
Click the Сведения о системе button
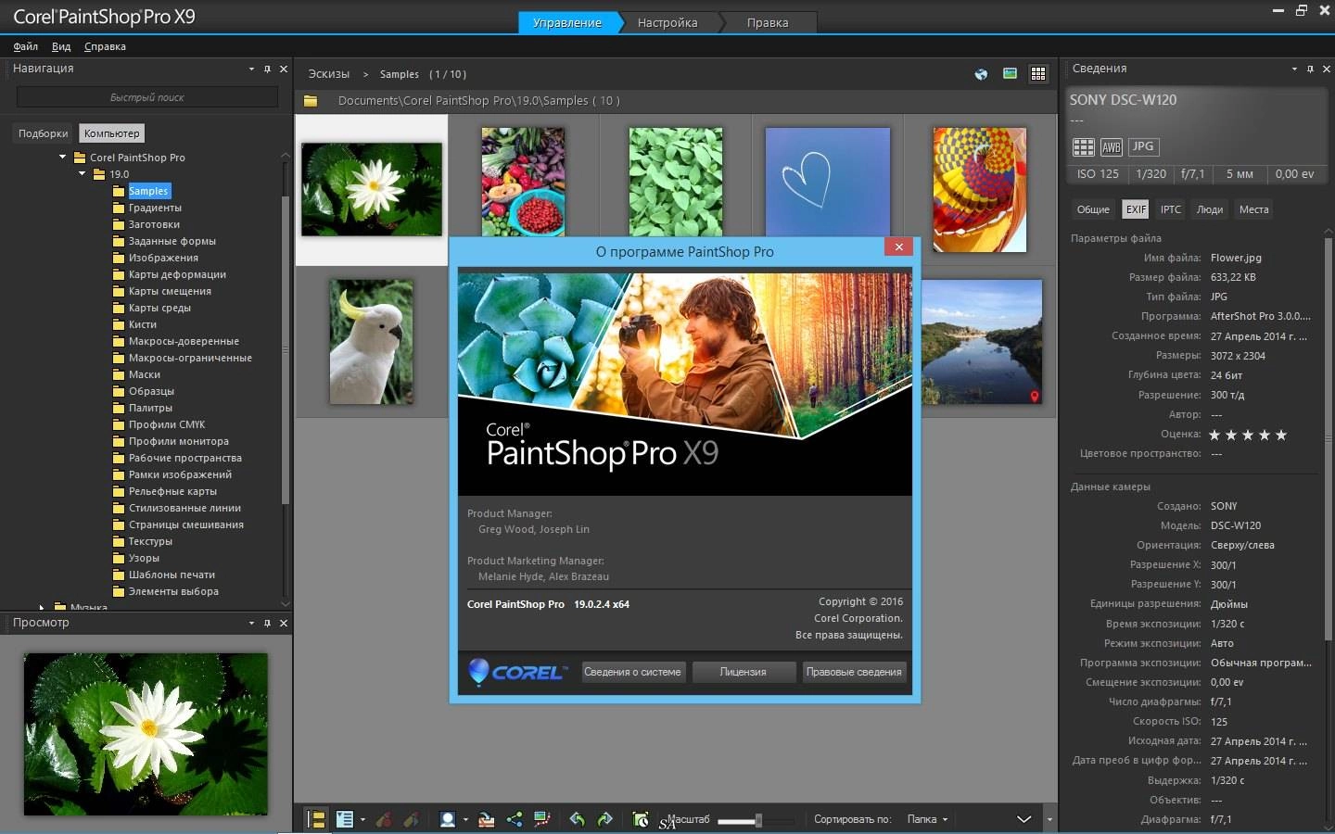632,672
